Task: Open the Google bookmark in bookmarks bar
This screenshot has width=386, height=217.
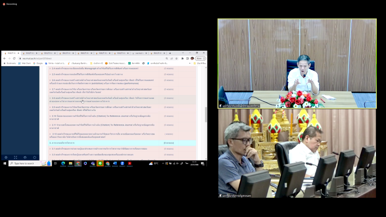Action: [x=39, y=63]
